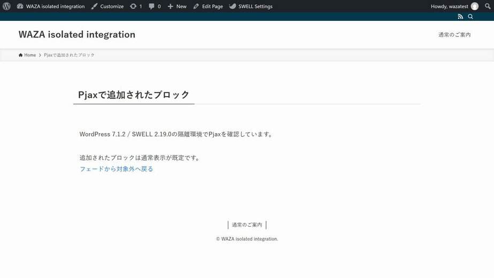Open the WordPress logo menu

[x=6, y=6]
